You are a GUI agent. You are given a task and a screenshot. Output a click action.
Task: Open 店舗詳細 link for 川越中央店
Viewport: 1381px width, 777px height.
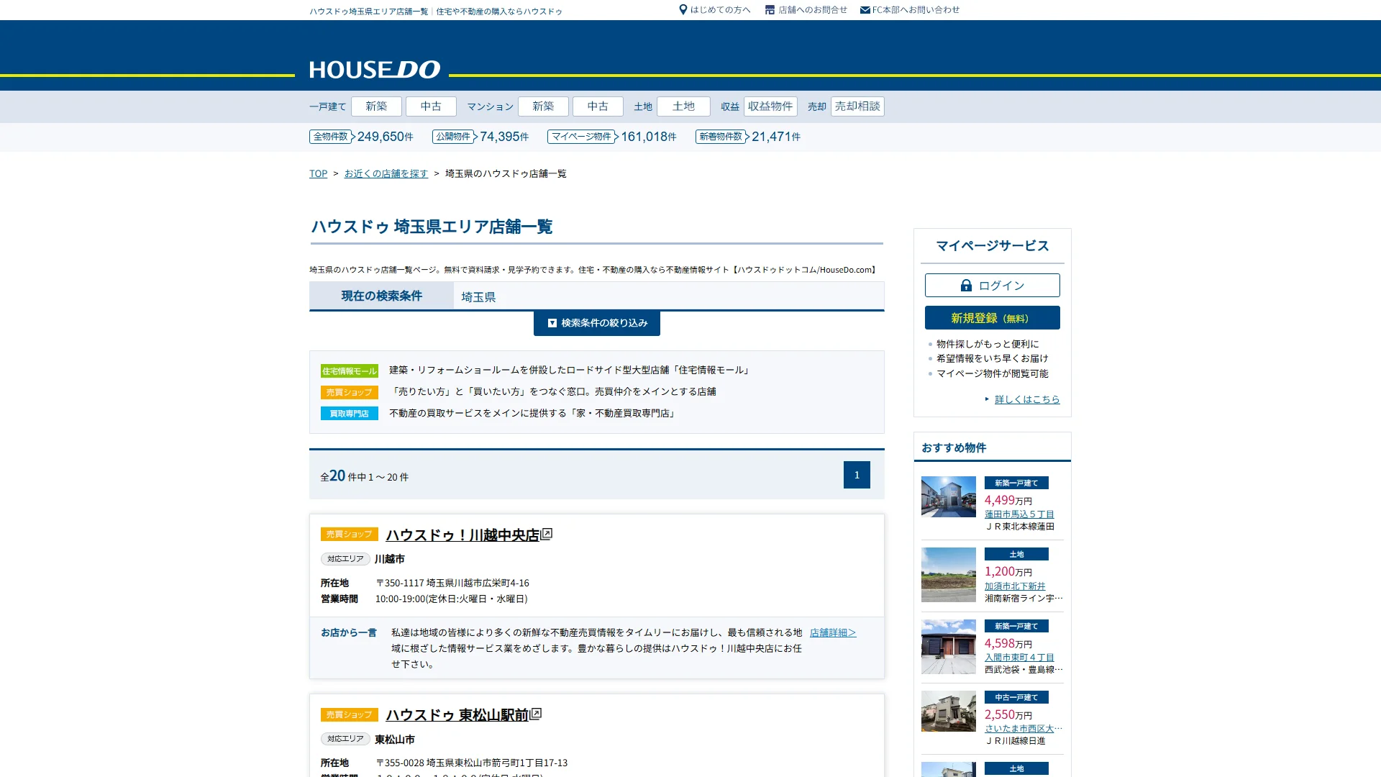[833, 632]
